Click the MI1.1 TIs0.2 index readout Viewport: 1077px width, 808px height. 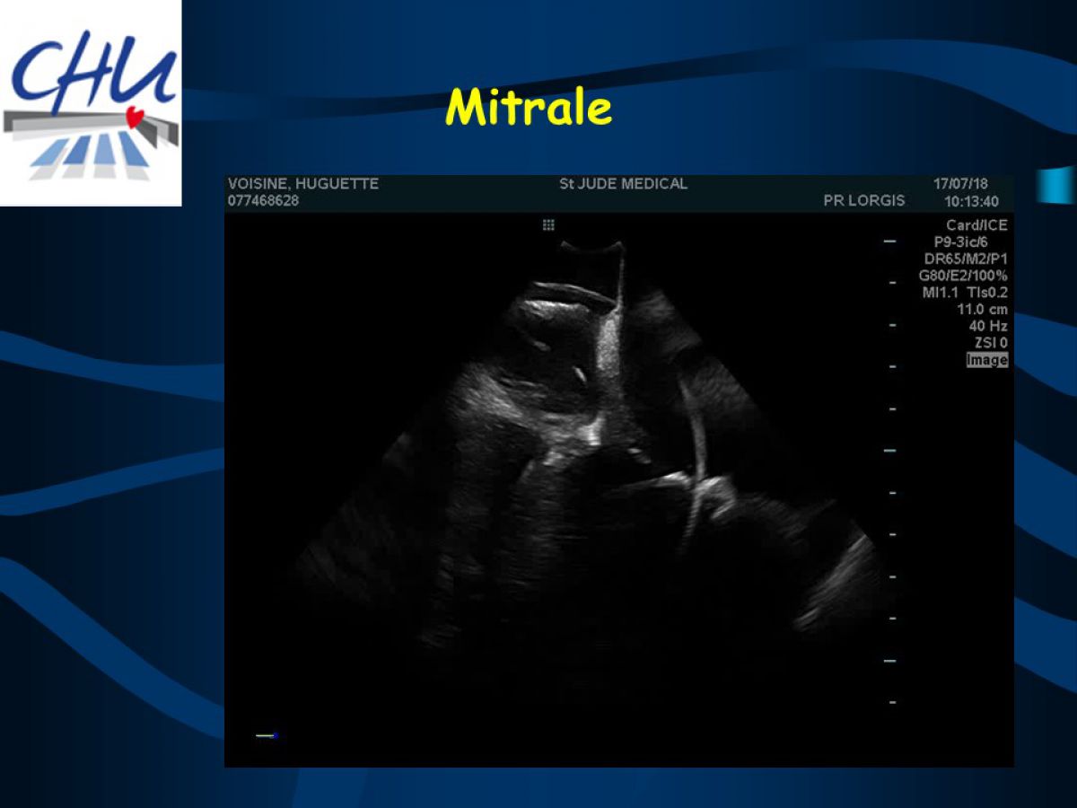(967, 293)
